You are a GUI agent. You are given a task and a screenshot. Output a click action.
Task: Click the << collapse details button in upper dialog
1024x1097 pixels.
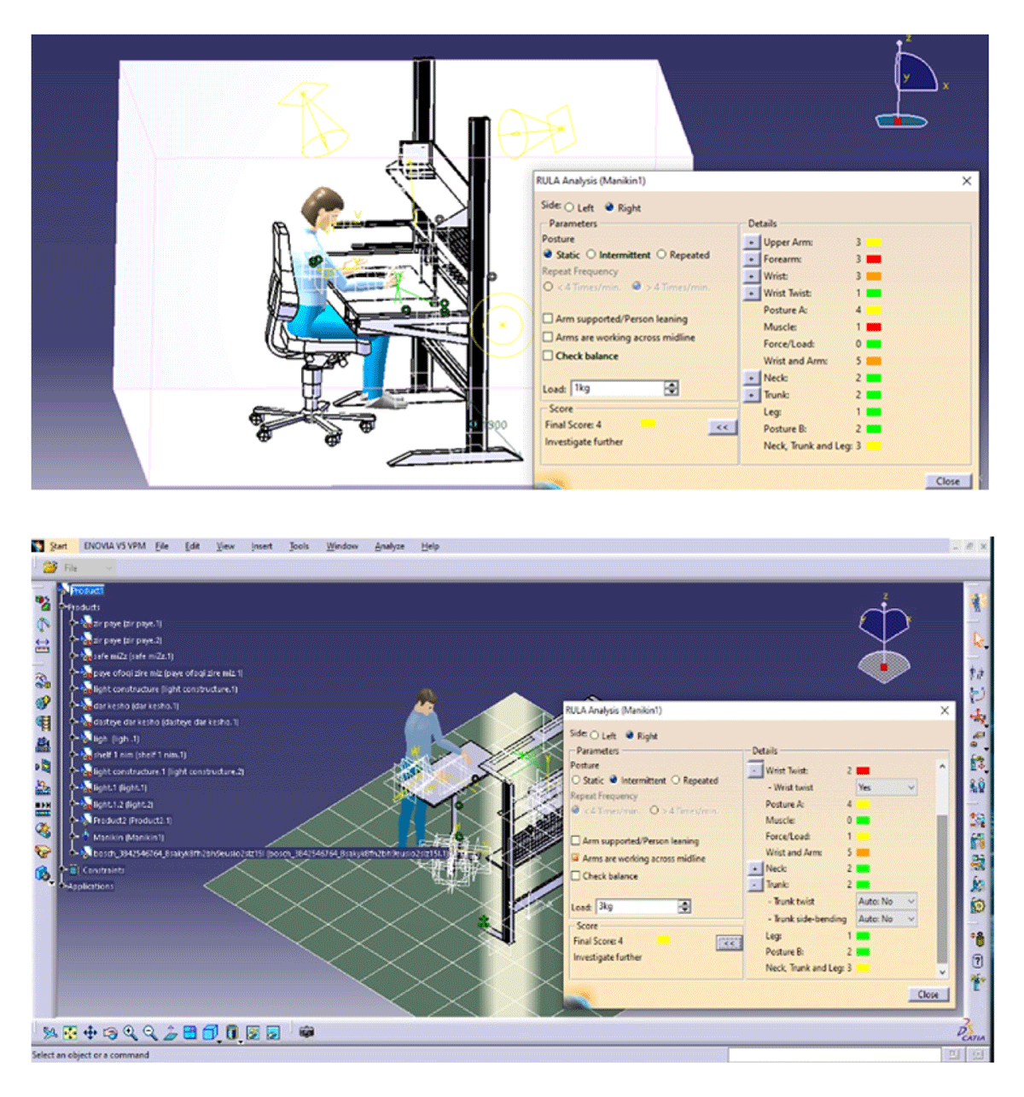coord(722,427)
